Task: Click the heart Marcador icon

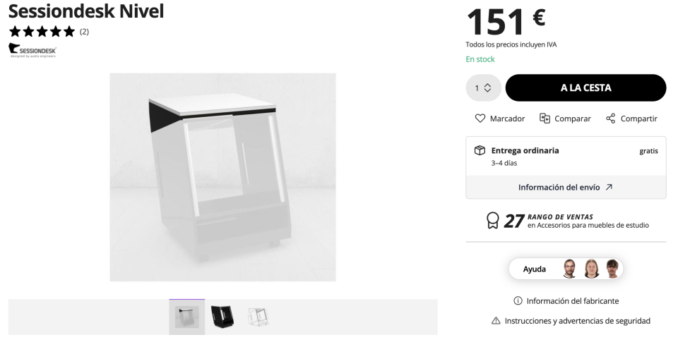Action: [480, 118]
